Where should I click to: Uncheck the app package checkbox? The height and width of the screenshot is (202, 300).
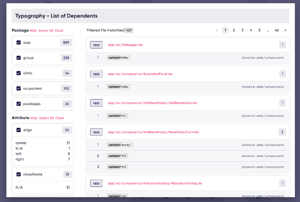coord(18,42)
